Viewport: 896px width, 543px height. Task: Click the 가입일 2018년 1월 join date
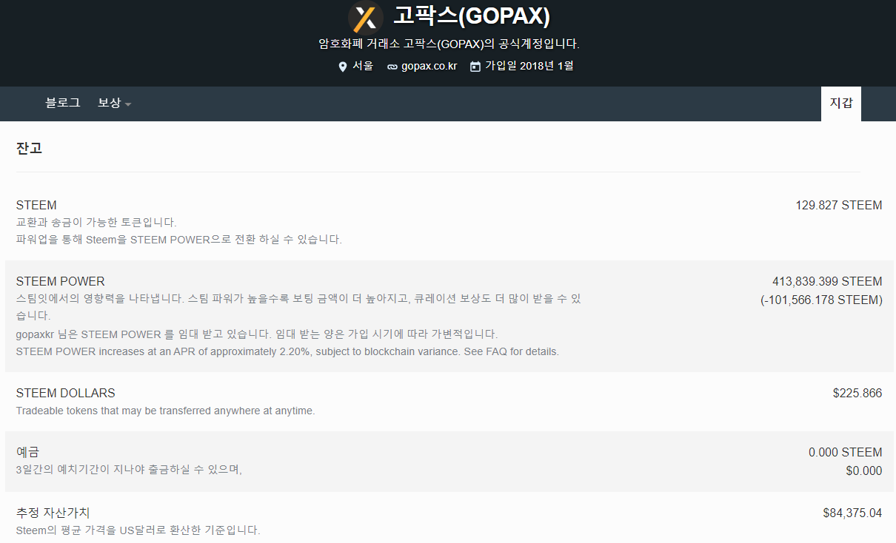(x=529, y=66)
